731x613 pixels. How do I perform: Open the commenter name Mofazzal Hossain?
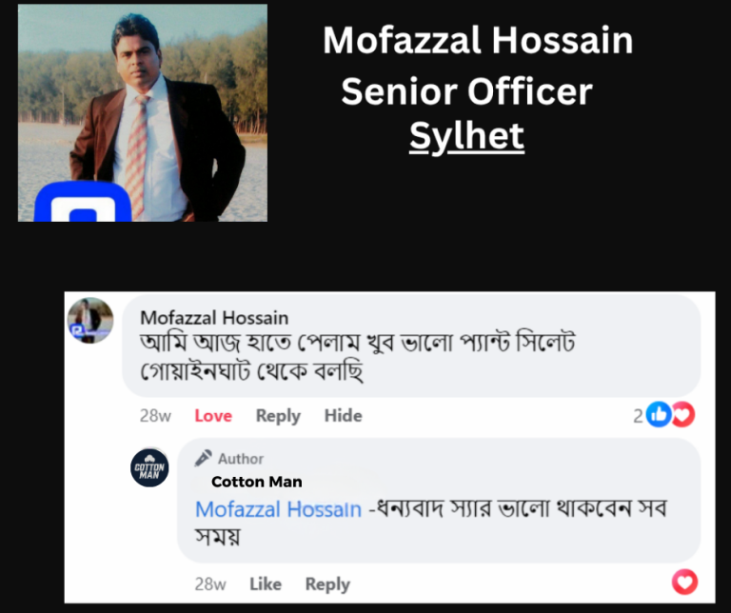(x=214, y=317)
